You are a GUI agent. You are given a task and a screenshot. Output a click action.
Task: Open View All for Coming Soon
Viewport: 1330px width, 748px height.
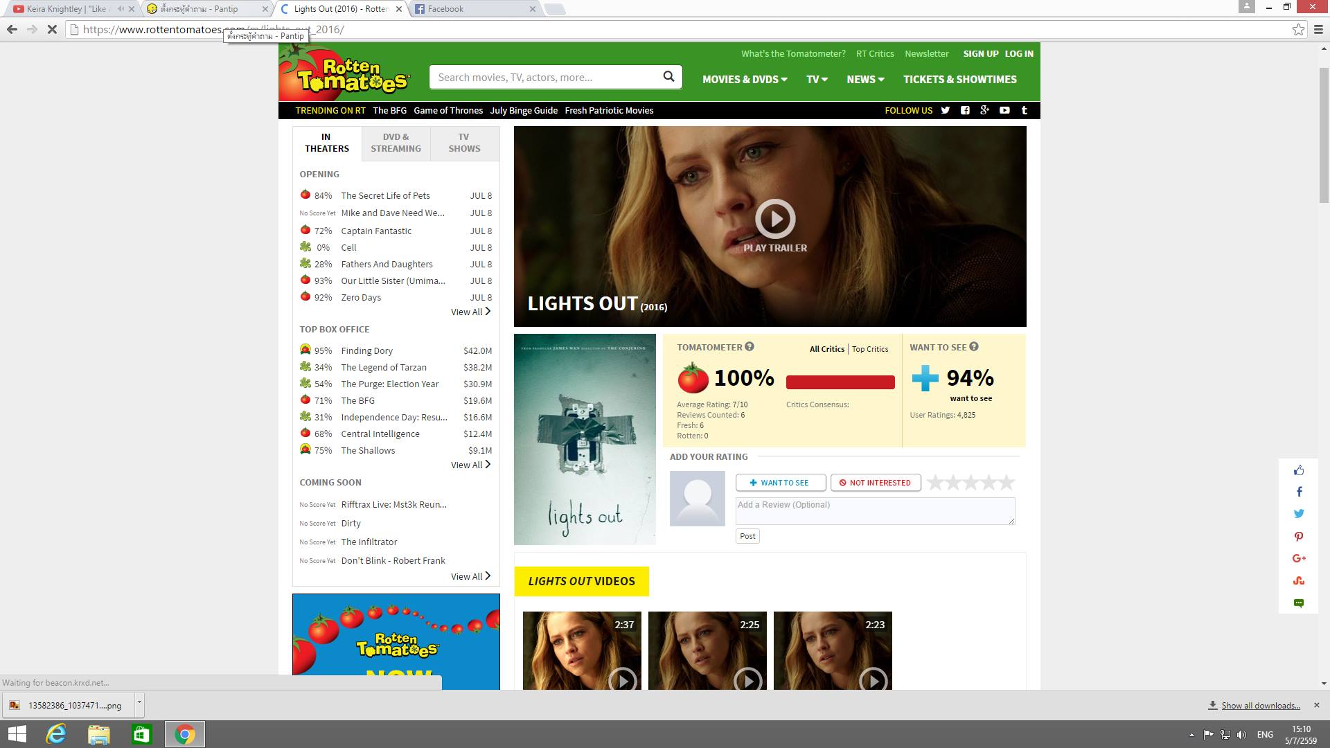tap(471, 576)
